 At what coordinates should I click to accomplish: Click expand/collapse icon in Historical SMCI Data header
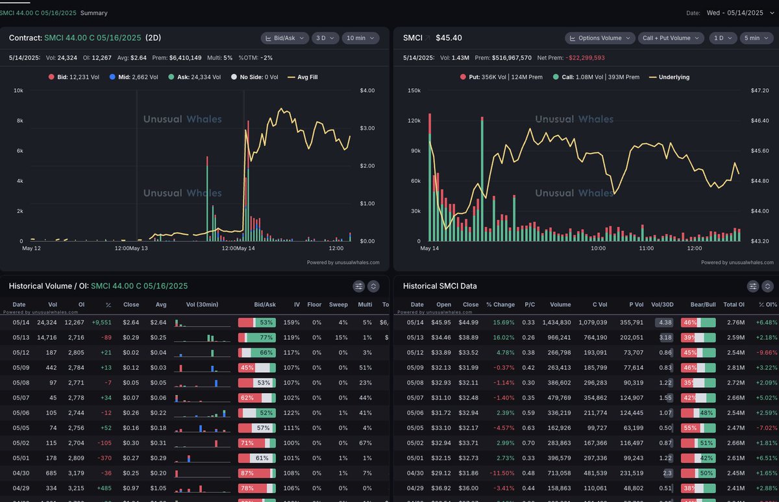767,286
